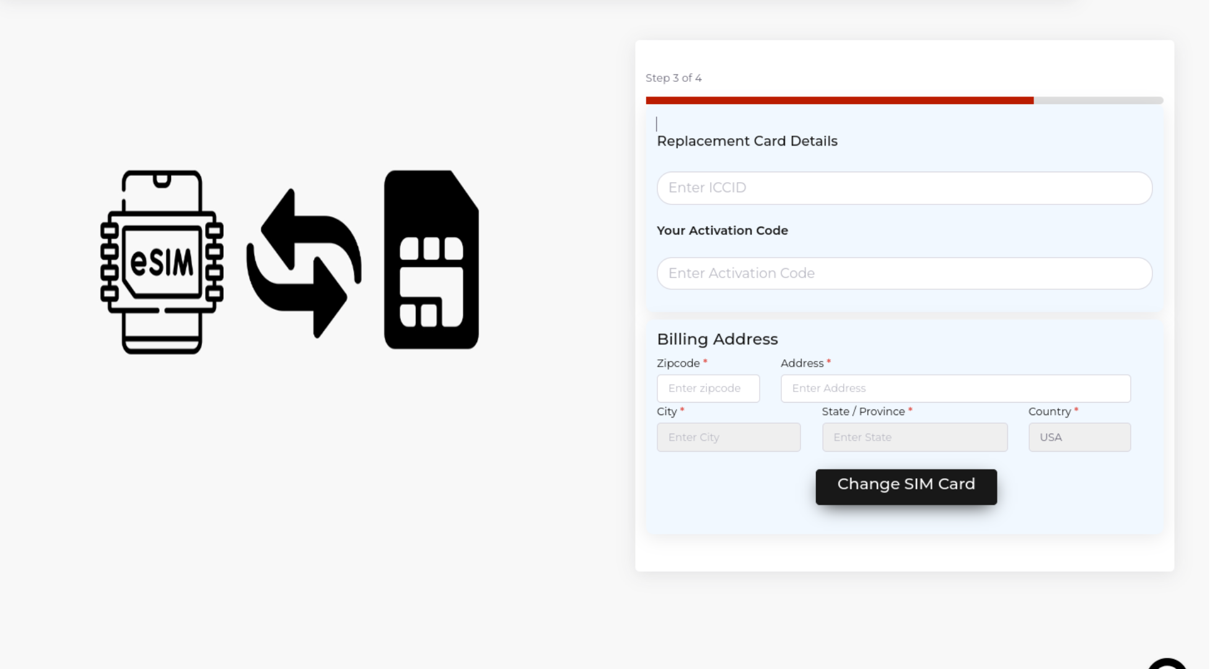Click the Enter State field
The height and width of the screenshot is (669, 1215).
[x=914, y=437]
